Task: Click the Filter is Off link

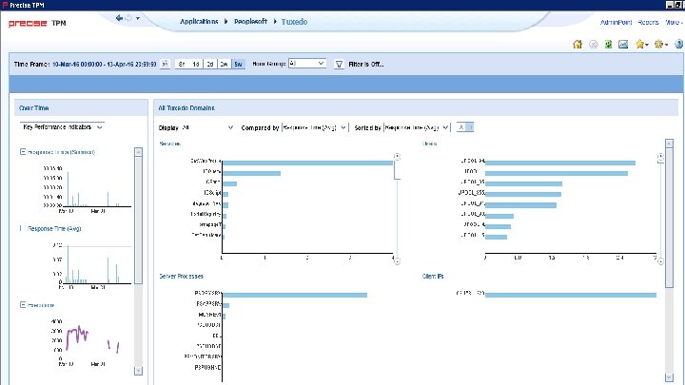Action: pyautogui.click(x=366, y=65)
